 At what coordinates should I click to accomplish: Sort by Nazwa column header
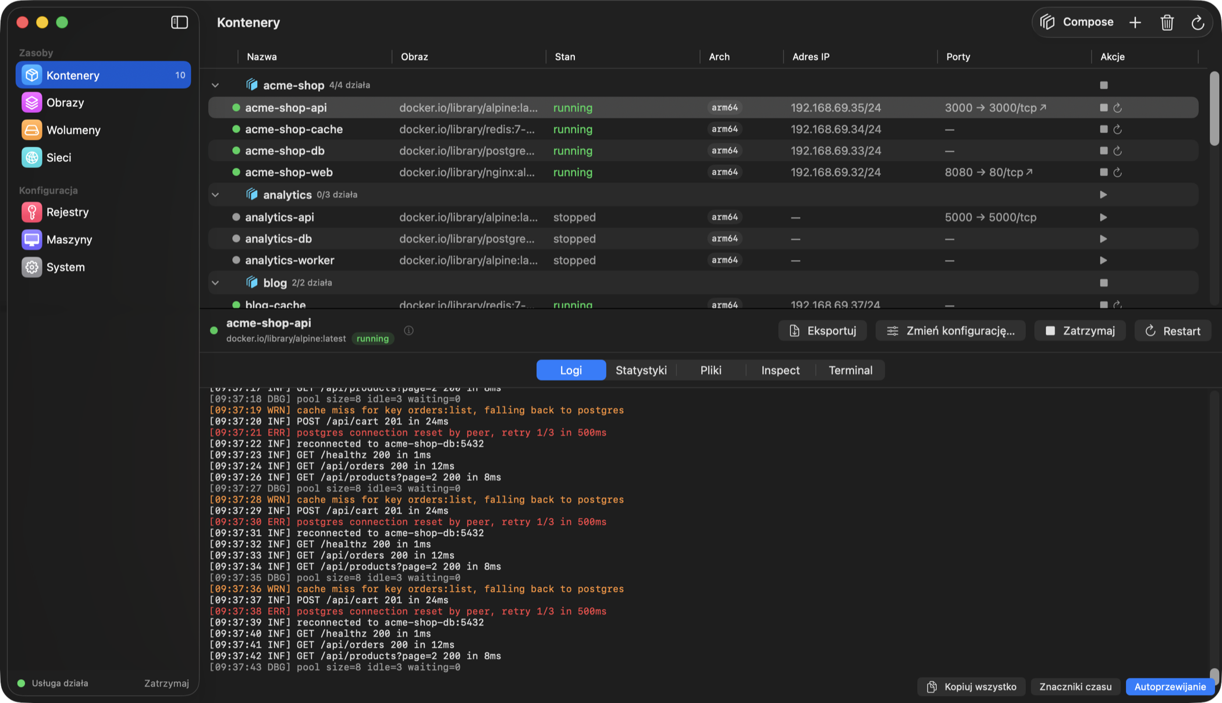click(315, 56)
